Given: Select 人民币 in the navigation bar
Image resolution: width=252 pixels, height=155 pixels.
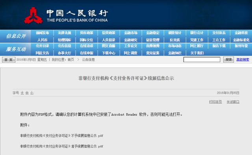Looking at the screenshot, I should (43, 40).
